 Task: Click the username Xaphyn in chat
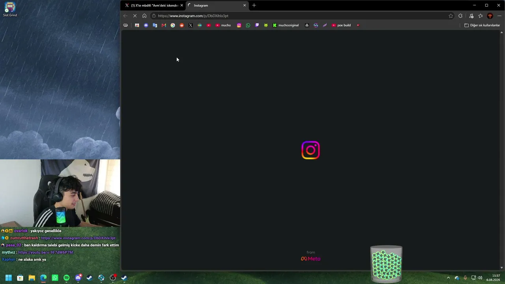[x=9, y=260]
